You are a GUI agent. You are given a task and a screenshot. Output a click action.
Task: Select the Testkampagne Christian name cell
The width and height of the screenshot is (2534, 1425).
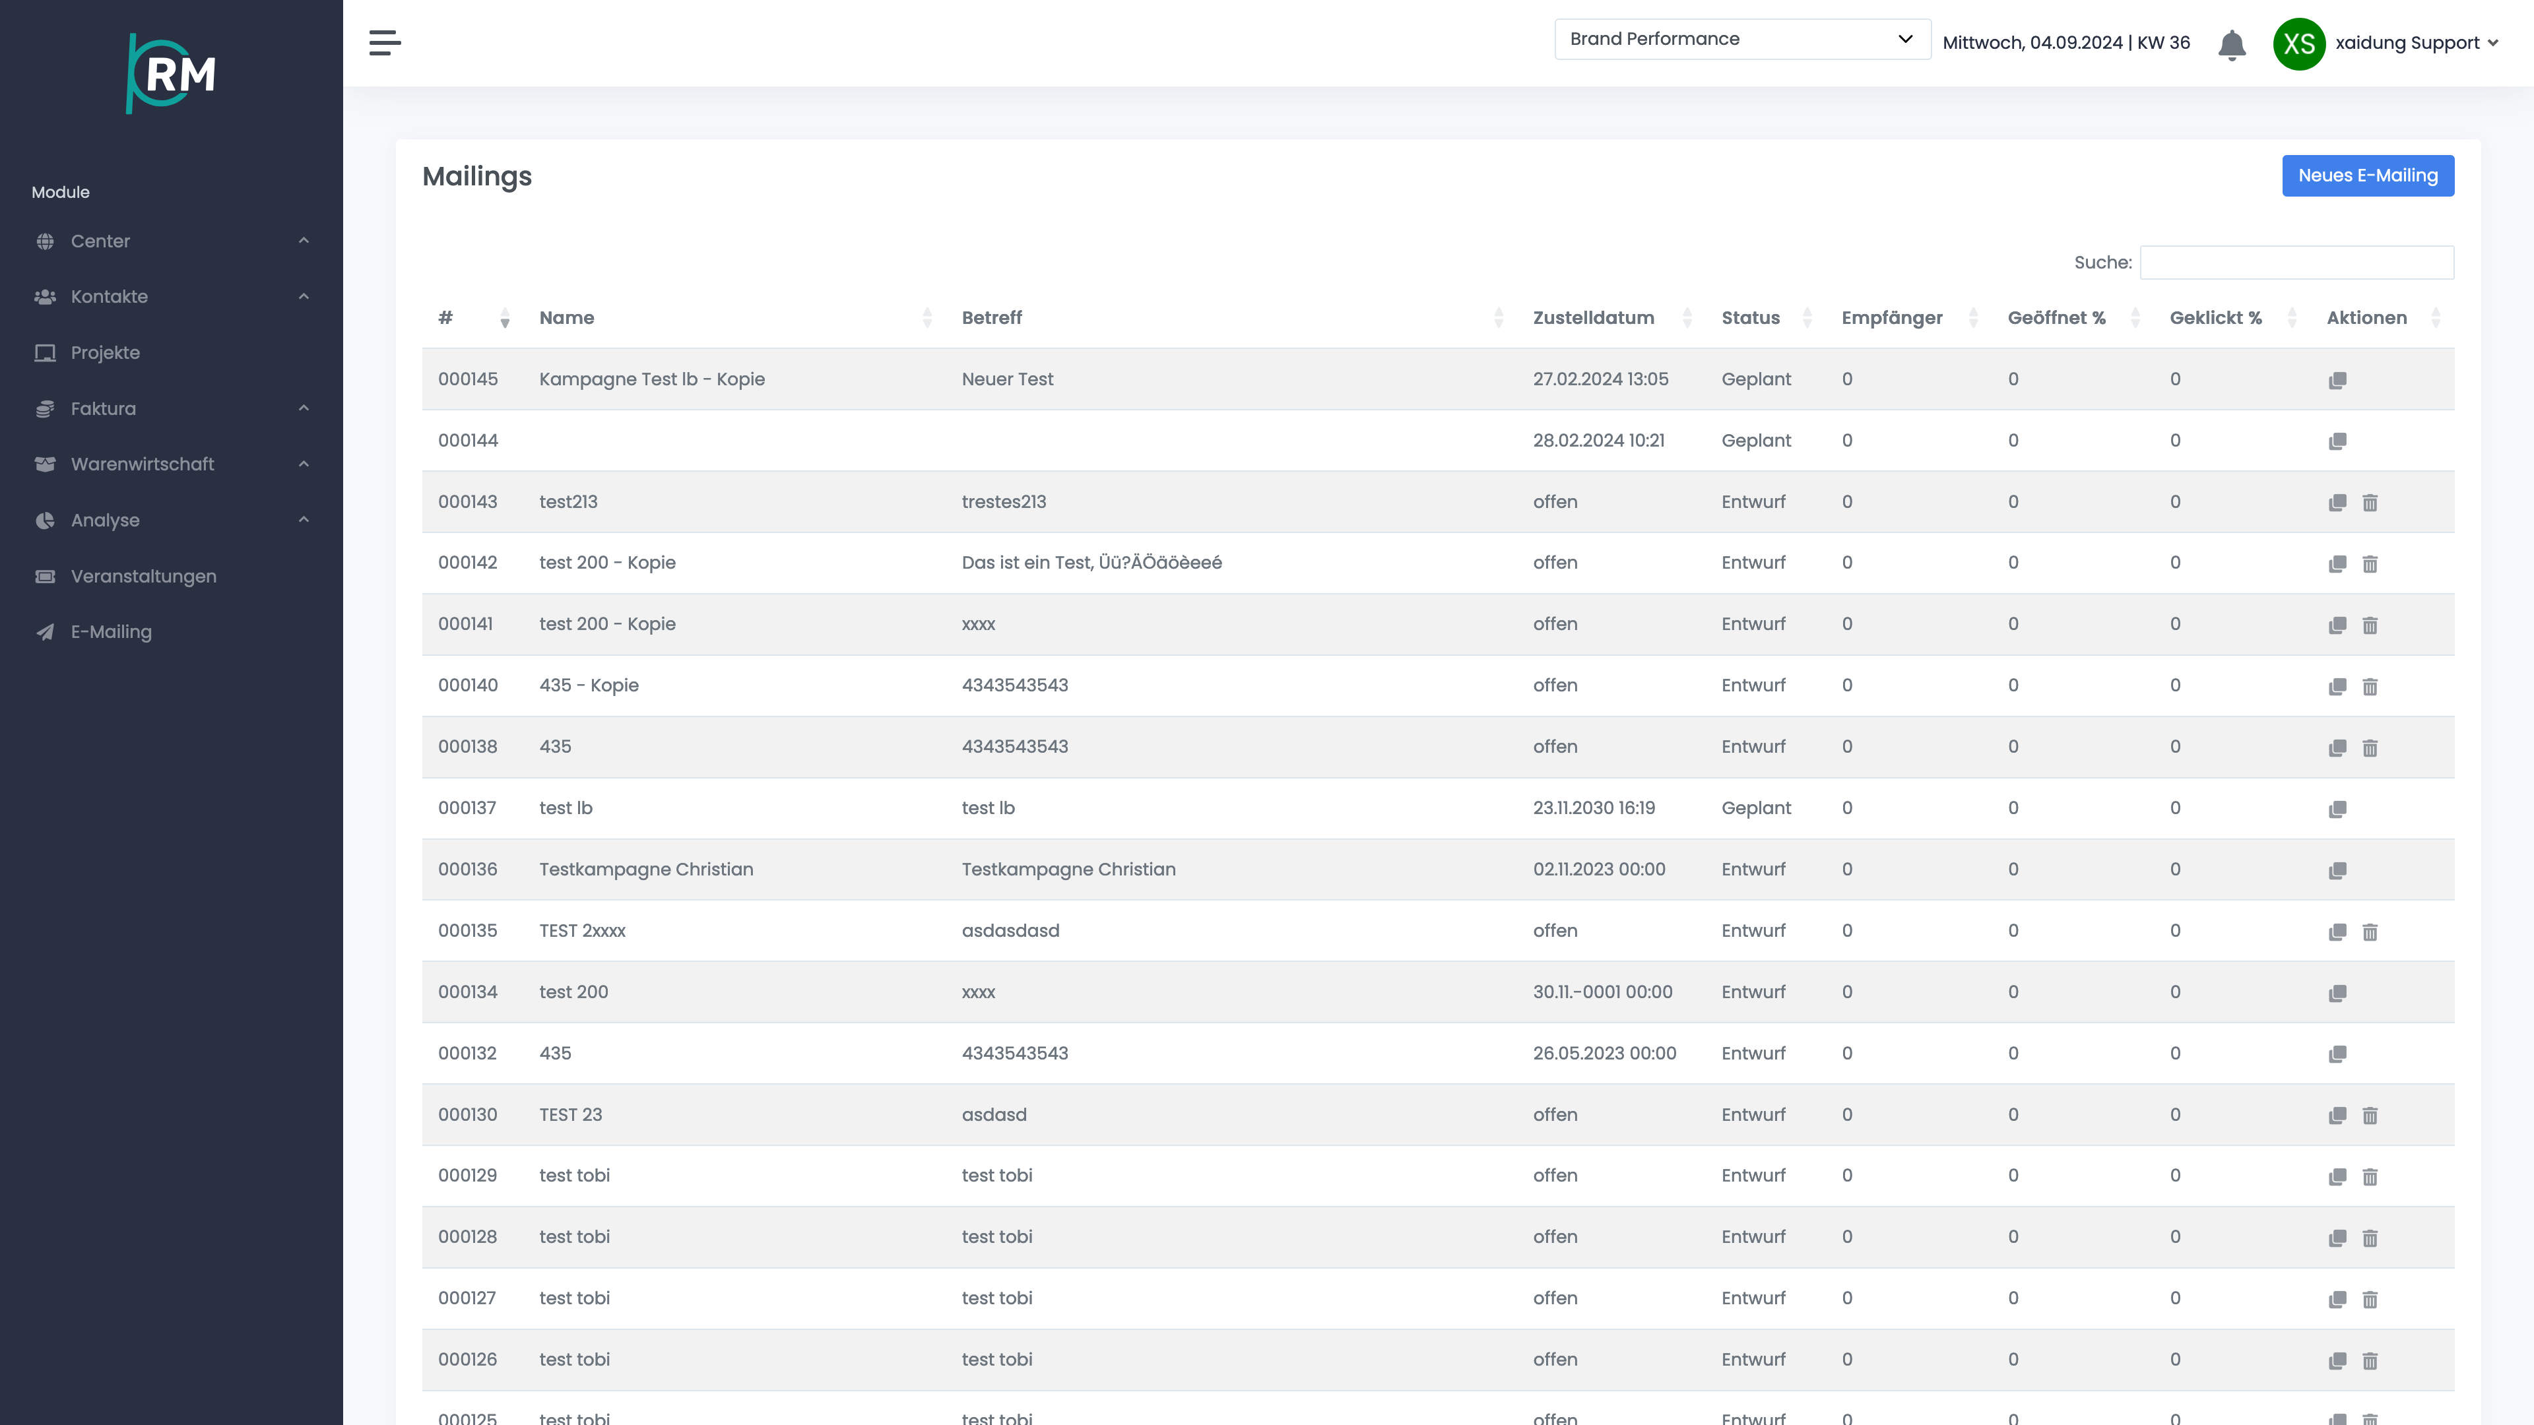[x=645, y=870]
